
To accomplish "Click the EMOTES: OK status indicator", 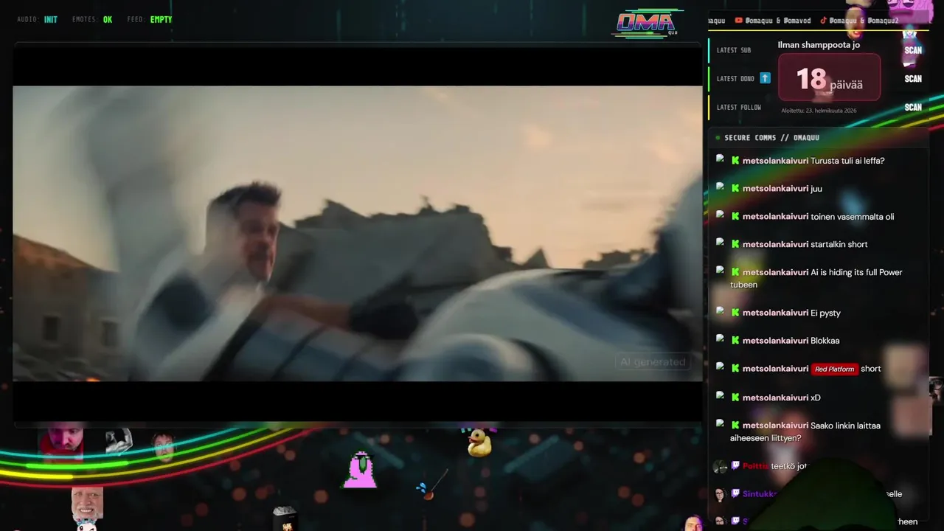I will click(92, 20).
